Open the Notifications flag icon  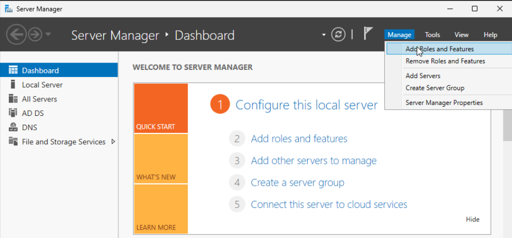(368, 34)
